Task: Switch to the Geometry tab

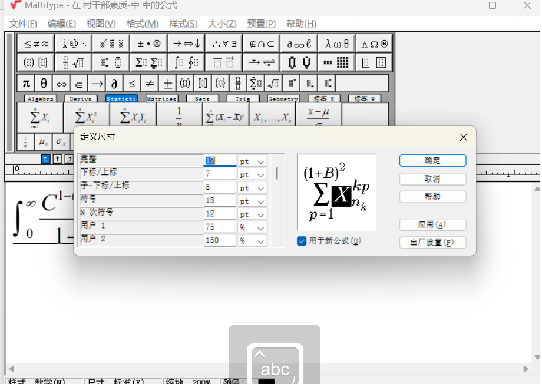Action: [283, 99]
